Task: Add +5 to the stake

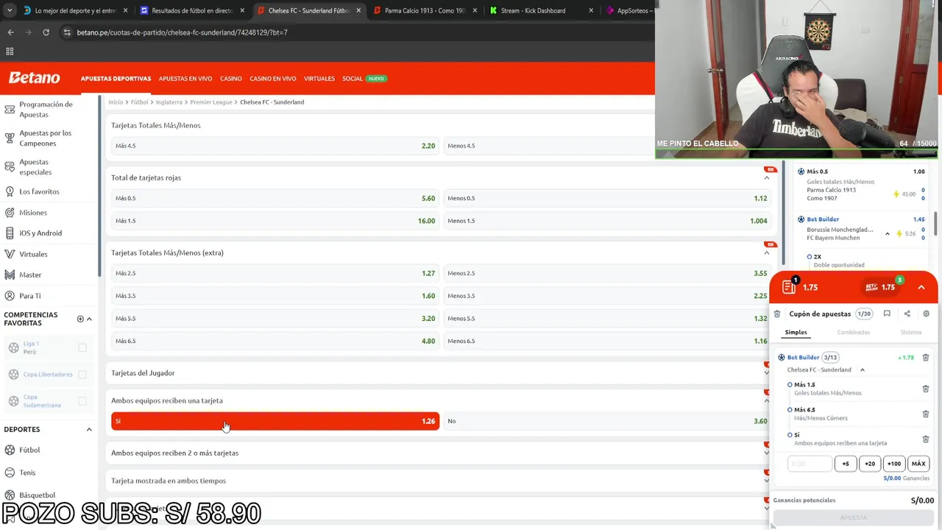Action: tap(846, 464)
